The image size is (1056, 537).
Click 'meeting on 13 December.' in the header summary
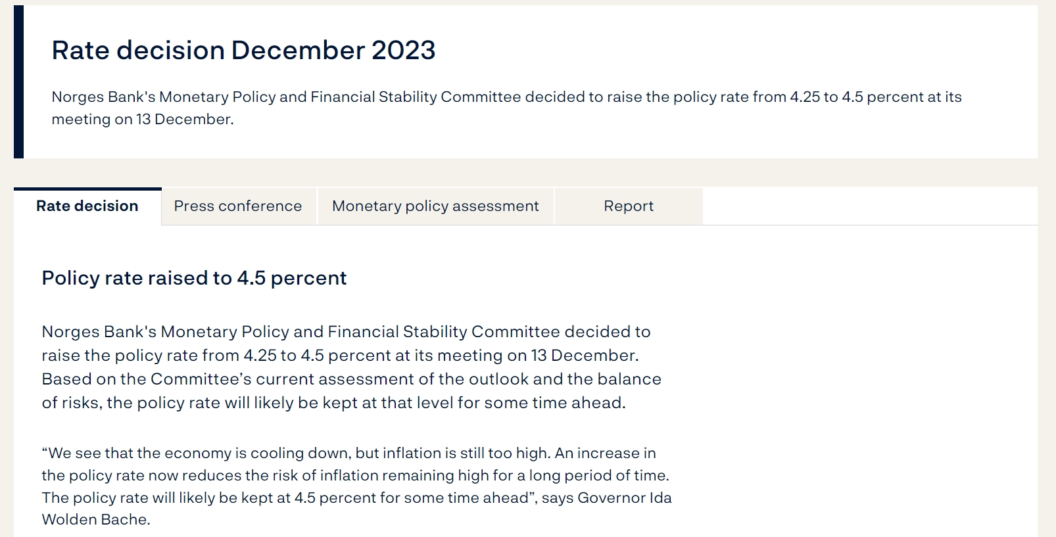click(x=143, y=120)
